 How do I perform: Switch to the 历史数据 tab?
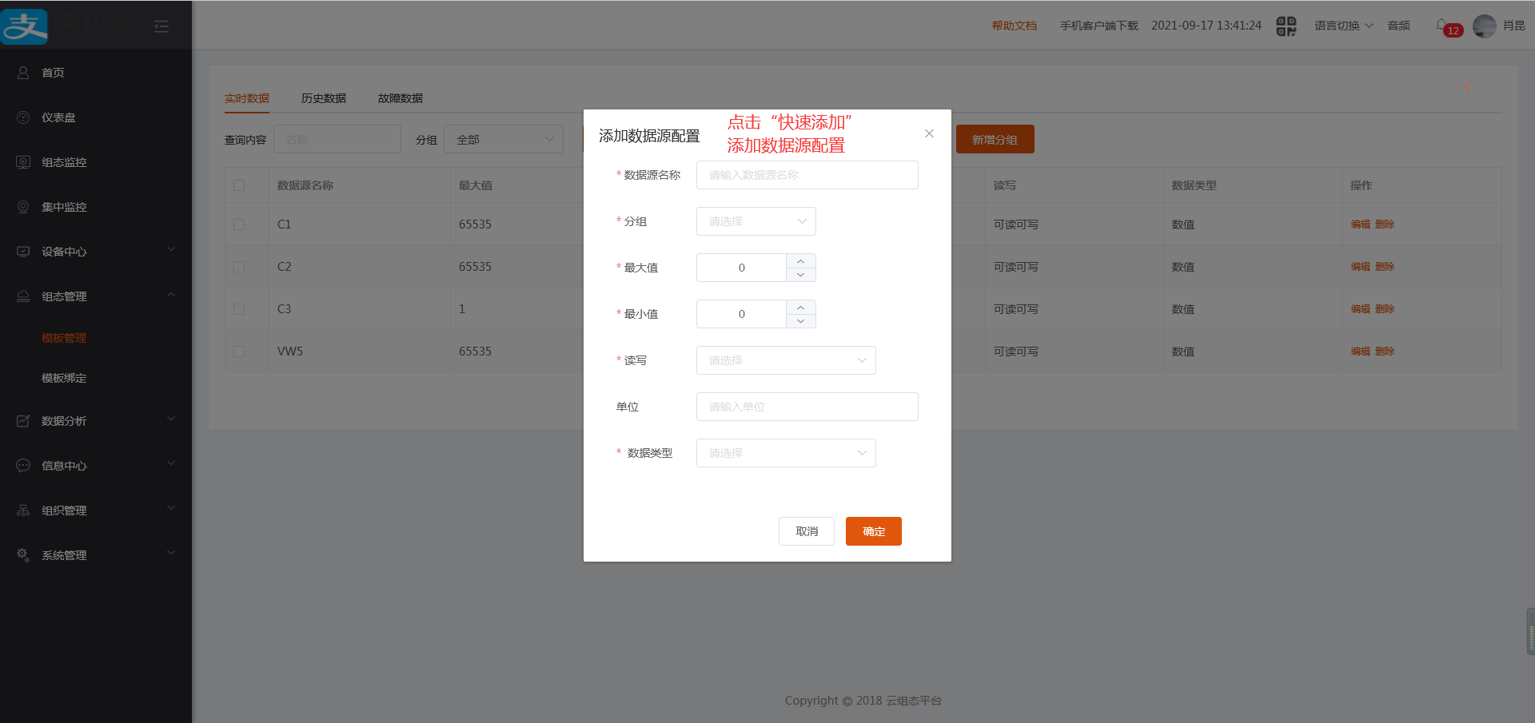[x=323, y=98]
